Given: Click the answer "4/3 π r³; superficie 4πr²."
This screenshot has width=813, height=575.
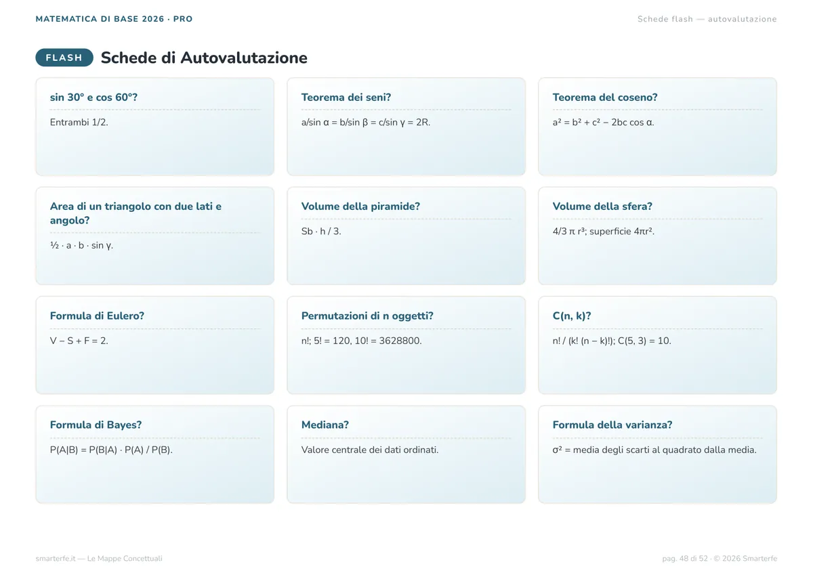Looking at the screenshot, I should click(604, 232).
